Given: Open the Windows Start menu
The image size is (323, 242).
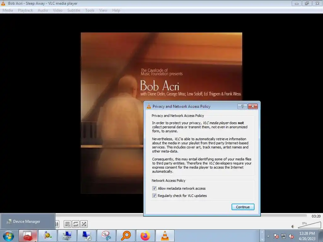Looking at the screenshot, I should [x=9, y=236].
